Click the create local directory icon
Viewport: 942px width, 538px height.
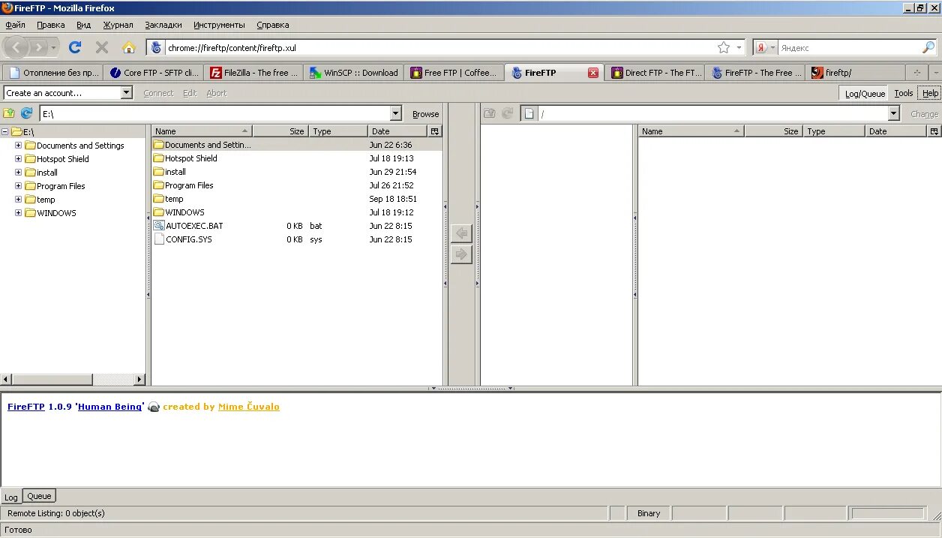click(x=10, y=113)
